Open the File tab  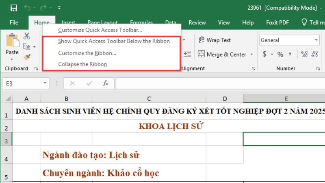(x=14, y=23)
